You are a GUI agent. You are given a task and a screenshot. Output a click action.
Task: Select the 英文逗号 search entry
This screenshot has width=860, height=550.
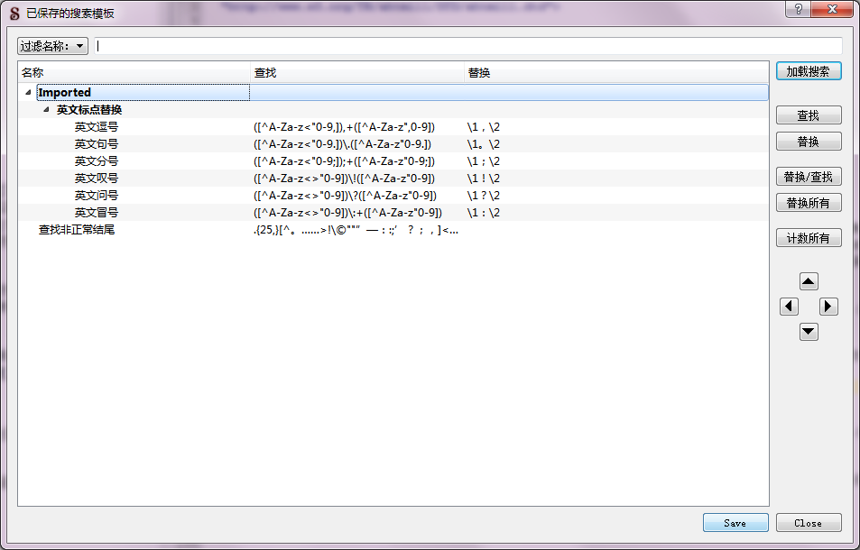97,127
